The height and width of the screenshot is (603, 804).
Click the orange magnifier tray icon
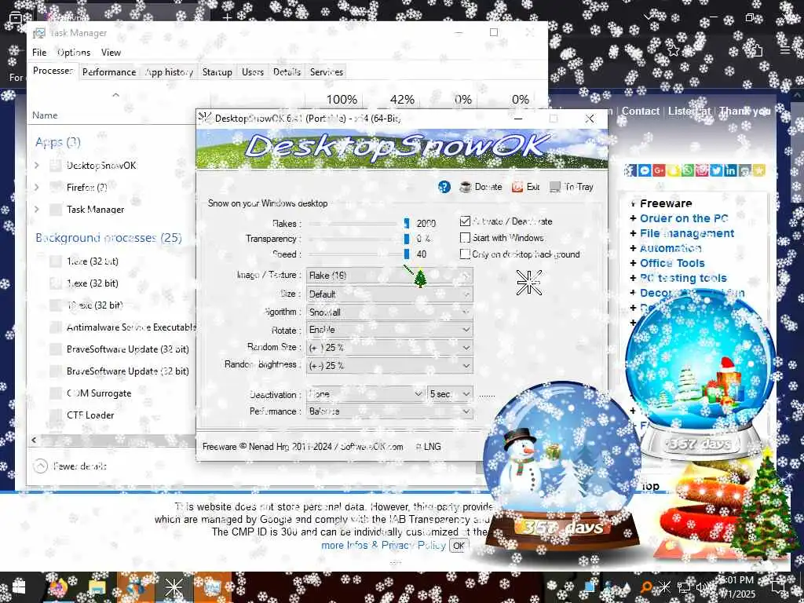[x=646, y=587]
